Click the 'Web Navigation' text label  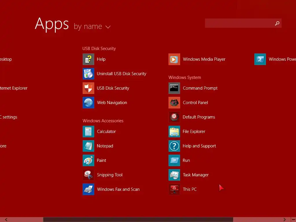(x=112, y=103)
